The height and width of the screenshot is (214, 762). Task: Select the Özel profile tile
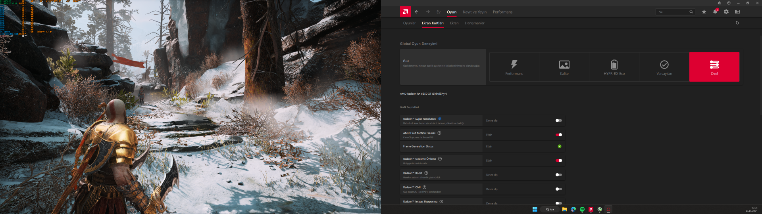coord(714,67)
